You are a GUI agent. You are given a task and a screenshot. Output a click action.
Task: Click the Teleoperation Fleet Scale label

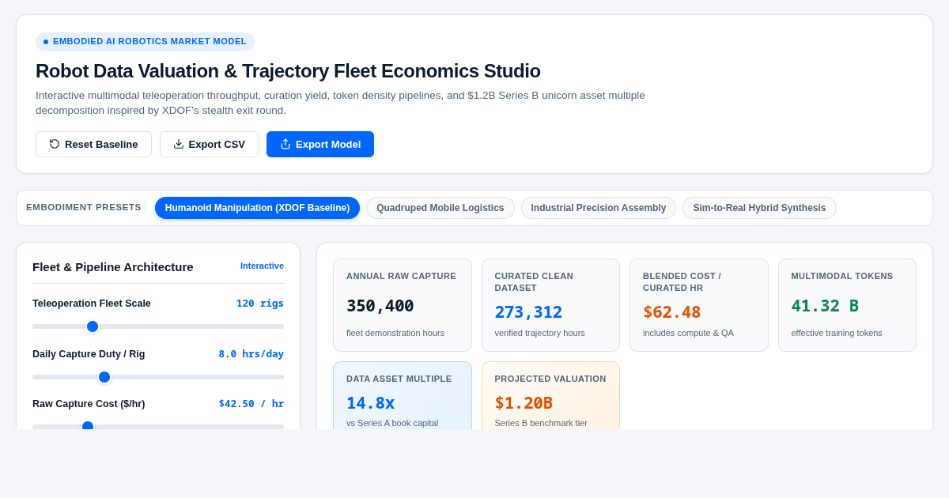pyautogui.click(x=92, y=304)
